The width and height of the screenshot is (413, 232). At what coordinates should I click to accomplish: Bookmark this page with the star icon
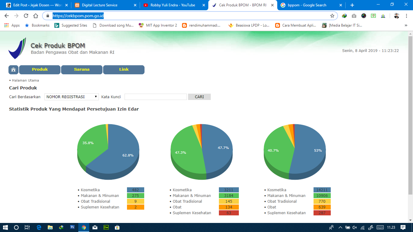(332, 16)
